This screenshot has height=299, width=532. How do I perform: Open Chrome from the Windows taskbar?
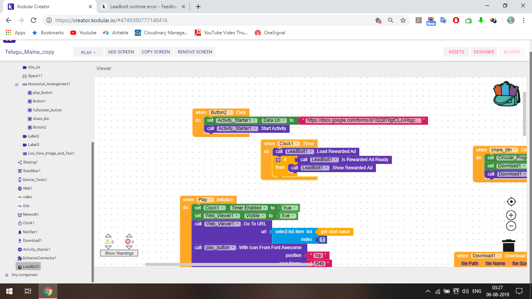48,291
